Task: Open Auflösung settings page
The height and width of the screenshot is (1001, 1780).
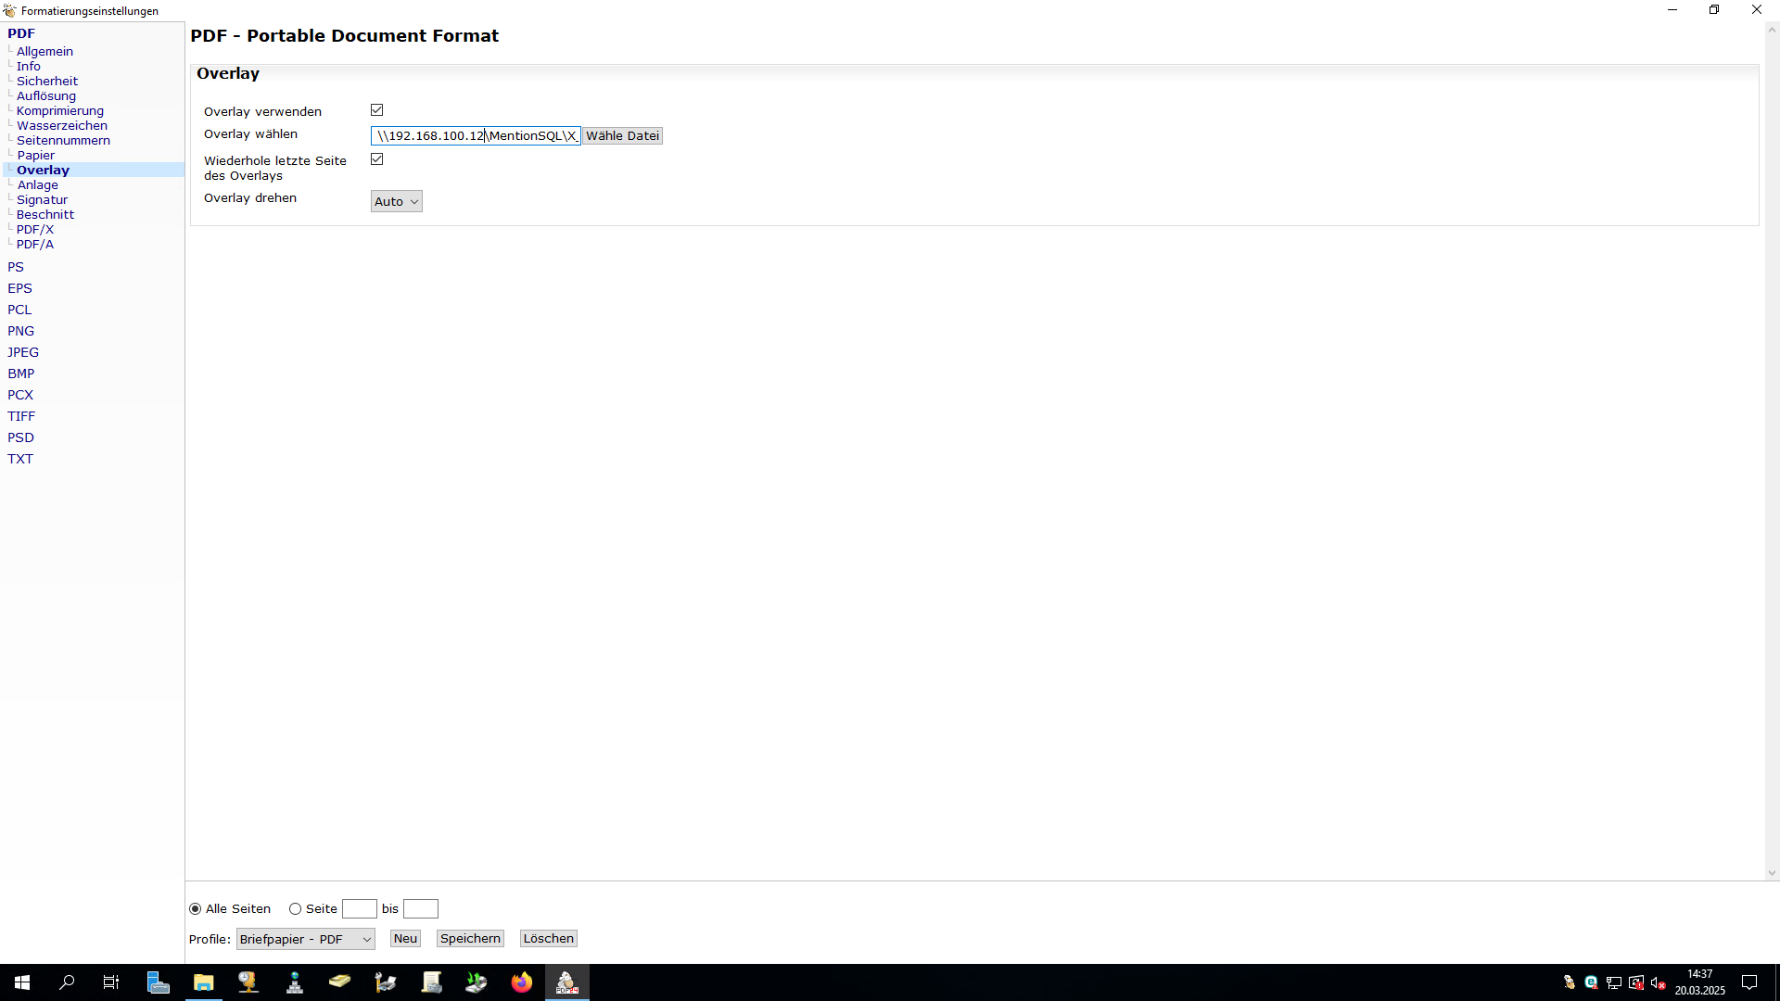Action: [x=46, y=96]
